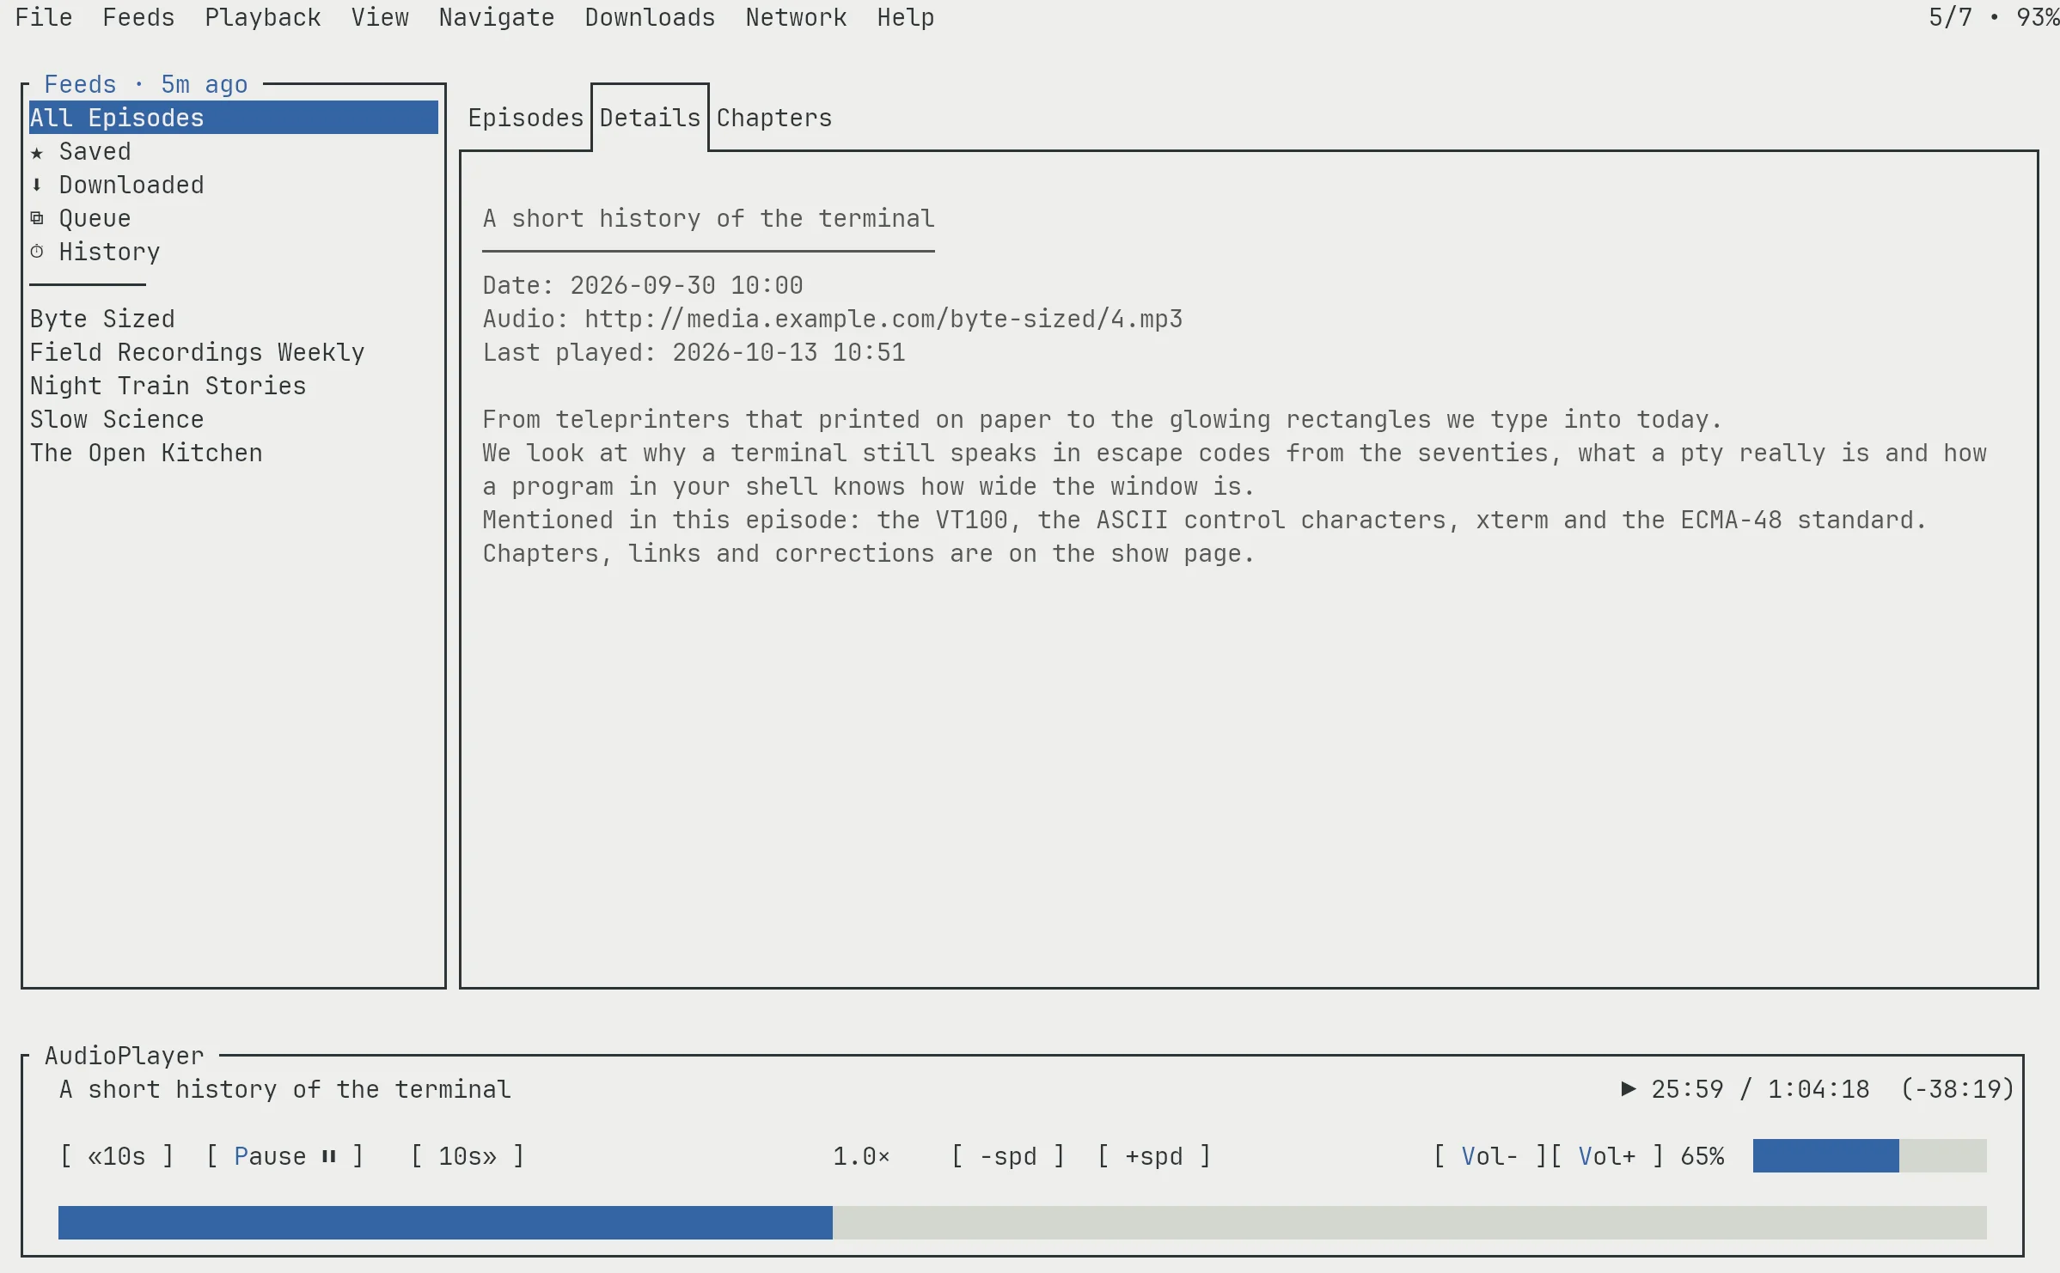
Task: Open the Feeds menu
Action: pyautogui.click(x=138, y=17)
